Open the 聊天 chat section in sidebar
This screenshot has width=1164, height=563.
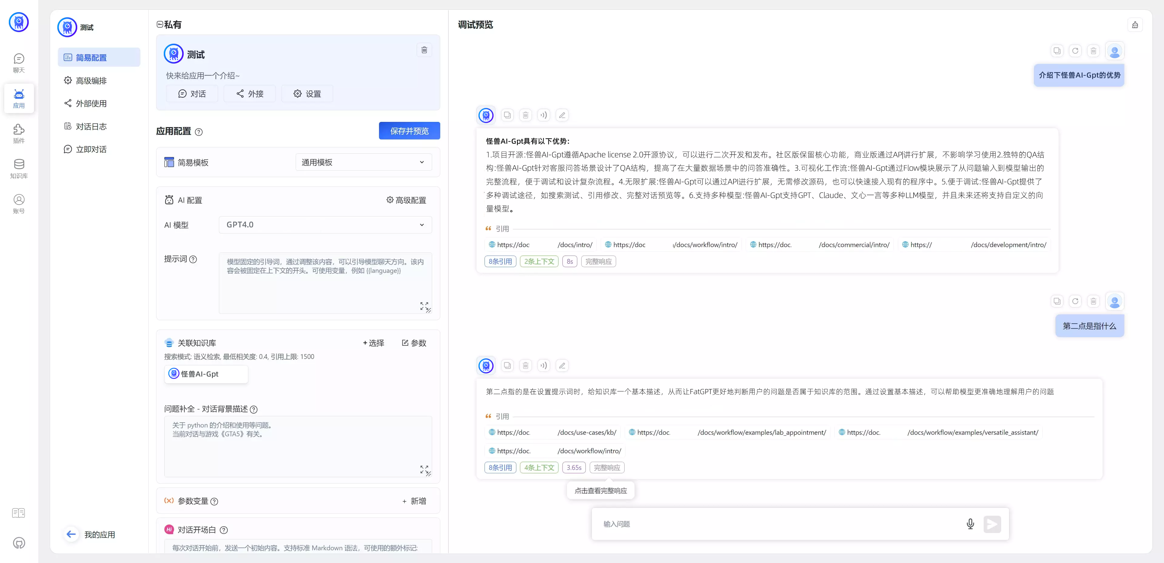[18, 63]
